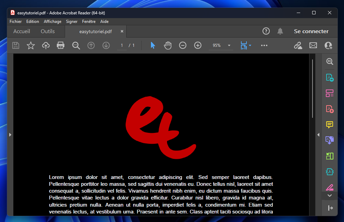The height and width of the screenshot is (222, 344).
Task: Upload file to cloud icon
Action: point(46,45)
